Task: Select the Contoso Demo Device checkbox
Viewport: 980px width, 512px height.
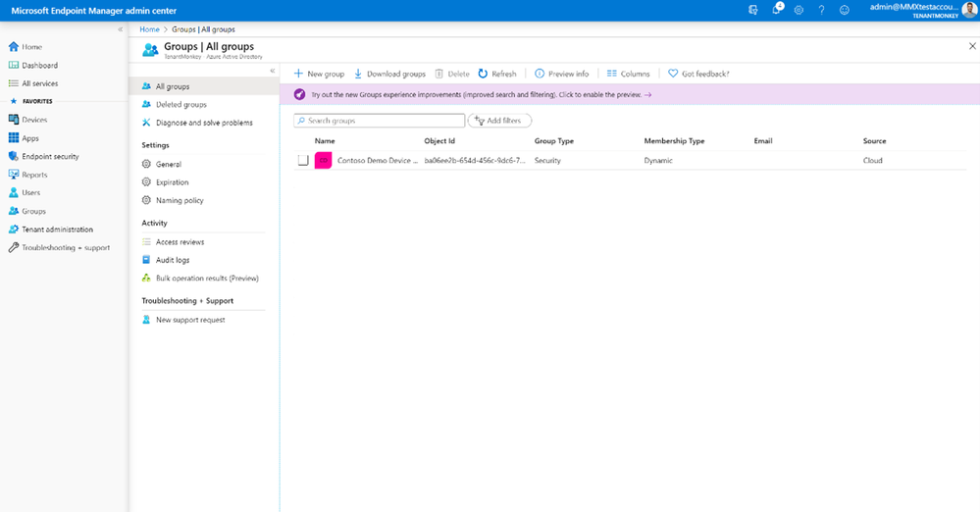Action: [303, 161]
